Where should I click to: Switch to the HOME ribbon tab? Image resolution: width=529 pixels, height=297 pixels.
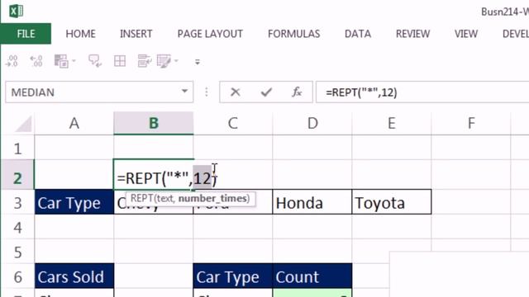(81, 34)
